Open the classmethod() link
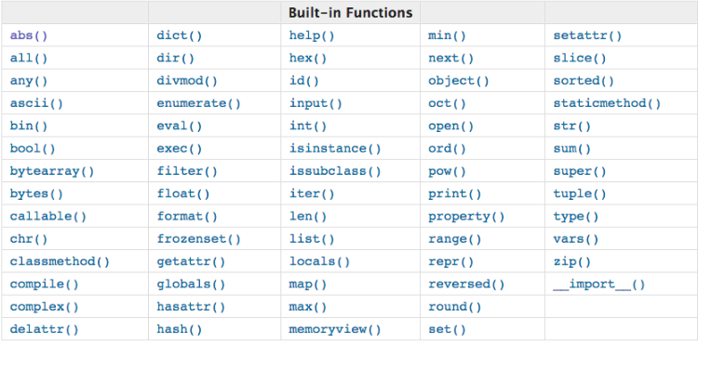The image size is (712, 371). click(x=60, y=261)
